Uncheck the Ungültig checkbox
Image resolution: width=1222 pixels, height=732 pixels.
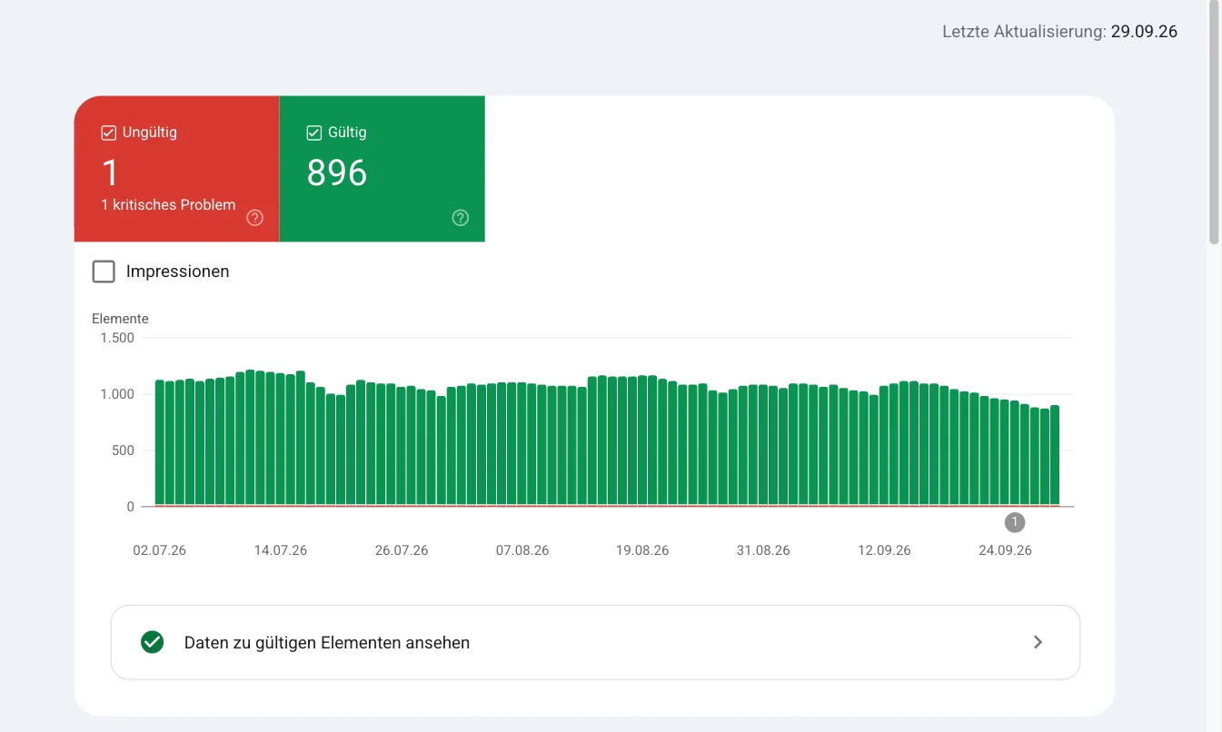pos(108,133)
